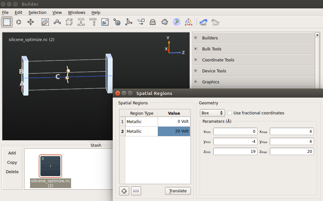This screenshot has height=201, width=323.
Task: Open the Help menu
Action: point(96,12)
